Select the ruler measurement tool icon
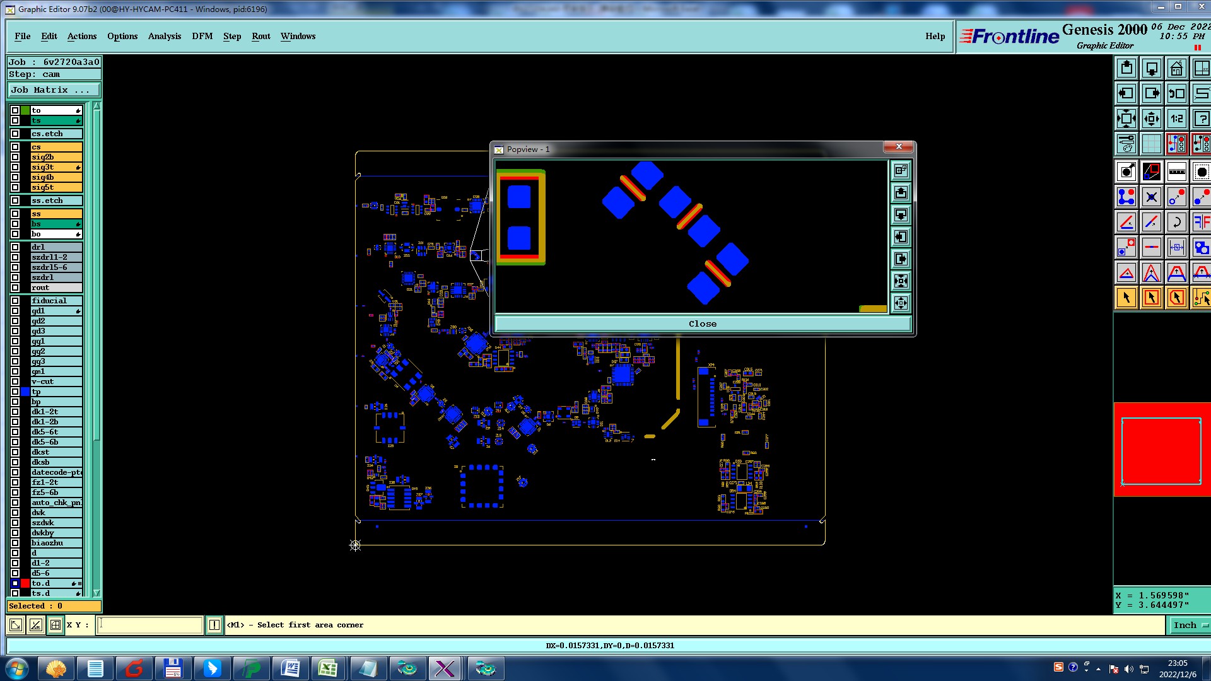Screen dimensions: 1211x681 tap(1177, 172)
